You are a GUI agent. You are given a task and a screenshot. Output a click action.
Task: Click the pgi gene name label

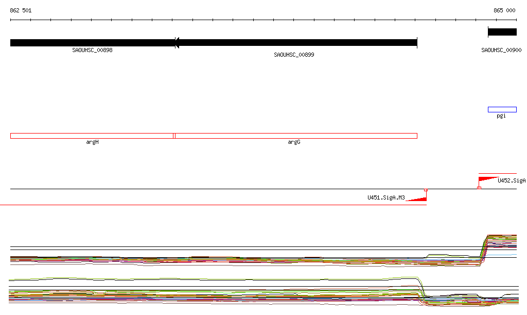[501, 116]
